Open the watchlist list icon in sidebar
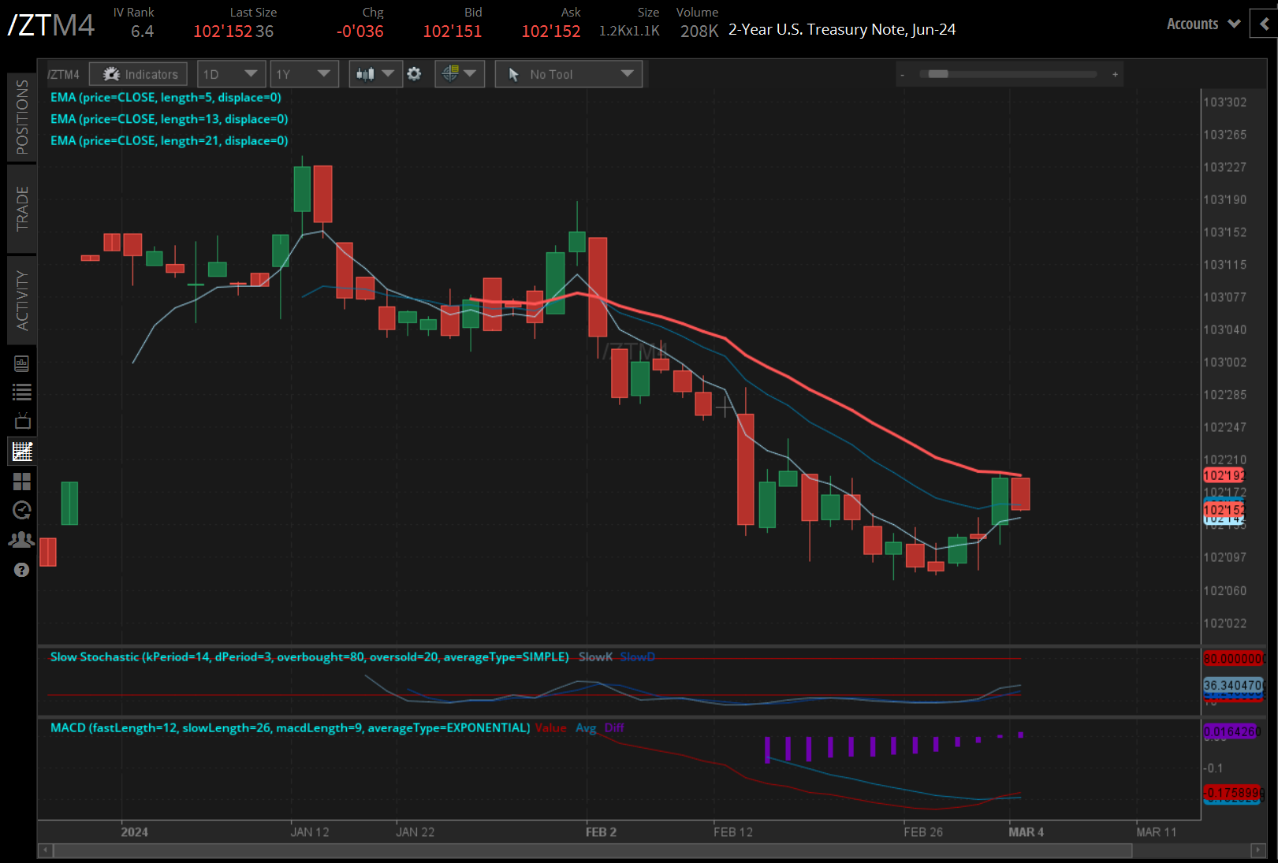The width and height of the screenshot is (1278, 863). [21, 392]
